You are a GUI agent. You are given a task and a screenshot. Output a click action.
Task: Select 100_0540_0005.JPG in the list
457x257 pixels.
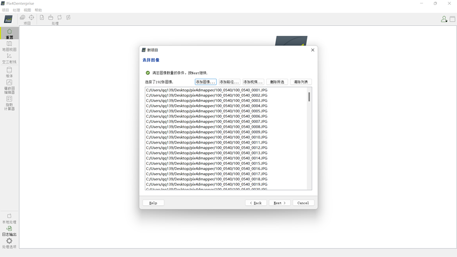point(207,111)
